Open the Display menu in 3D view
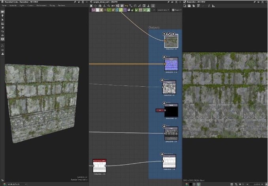This screenshot has width=268, height=186. click(x=52, y=6)
